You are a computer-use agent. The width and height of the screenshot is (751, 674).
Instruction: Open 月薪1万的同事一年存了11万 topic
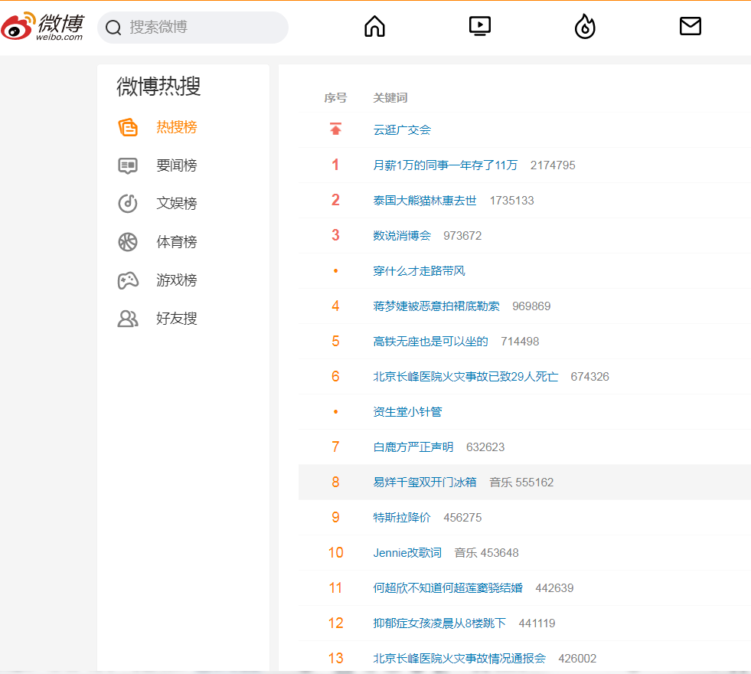point(445,165)
